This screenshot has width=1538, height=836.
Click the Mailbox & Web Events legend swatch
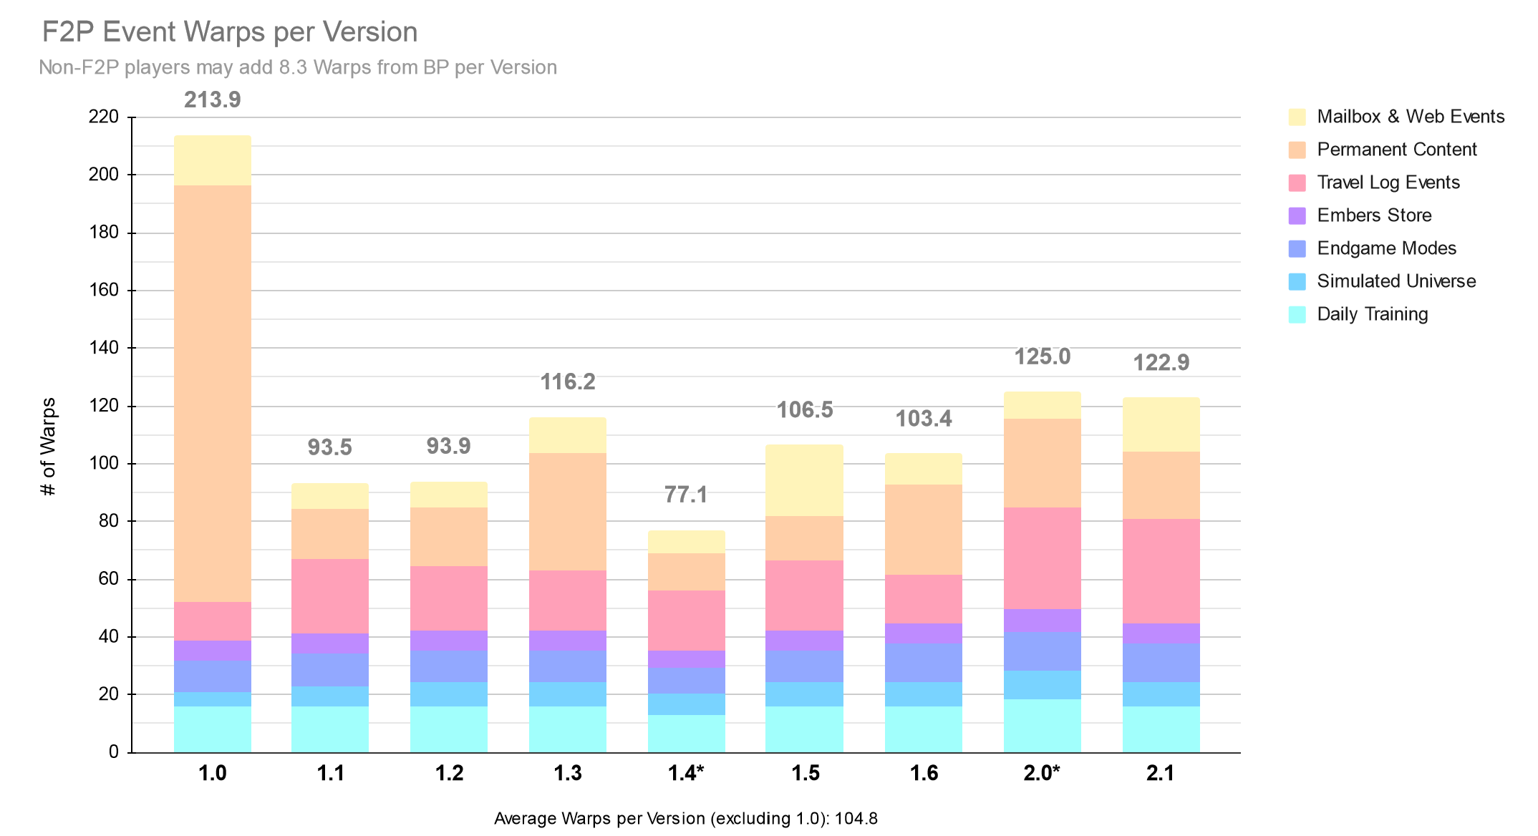tap(1297, 117)
